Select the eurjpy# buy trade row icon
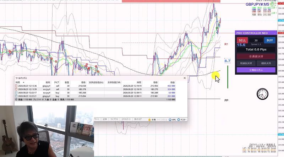Screen dimensions: 284x157 16,93
